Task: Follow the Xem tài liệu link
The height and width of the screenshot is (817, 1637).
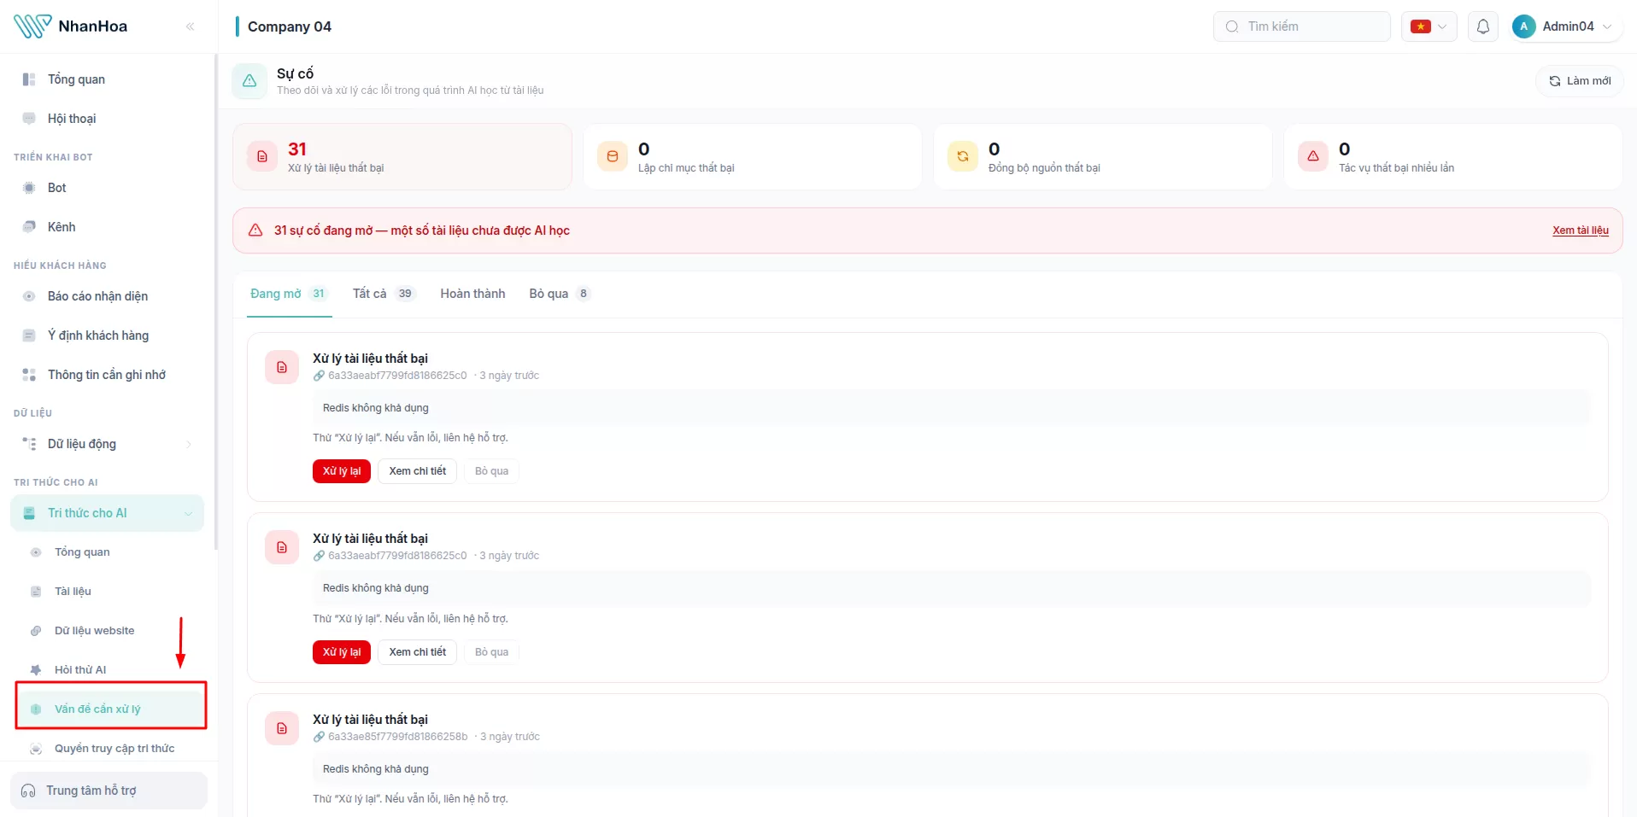Action: pos(1581,231)
